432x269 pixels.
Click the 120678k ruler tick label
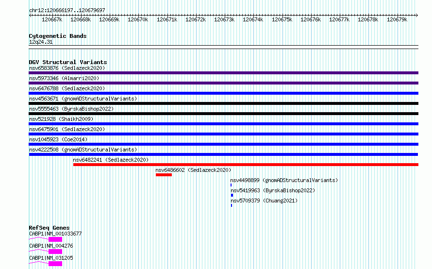[x=368, y=19]
